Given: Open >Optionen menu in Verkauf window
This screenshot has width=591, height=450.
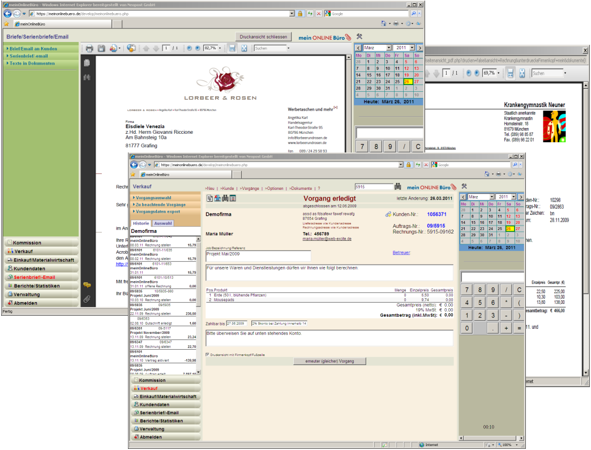Looking at the screenshot, I should pos(274,188).
